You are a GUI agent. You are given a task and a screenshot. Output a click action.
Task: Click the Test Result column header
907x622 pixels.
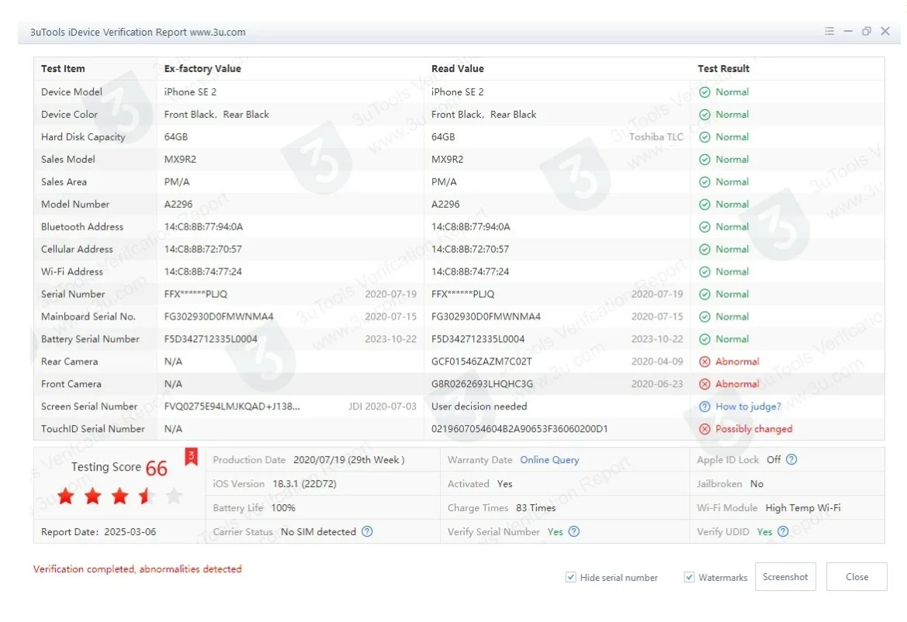(723, 69)
